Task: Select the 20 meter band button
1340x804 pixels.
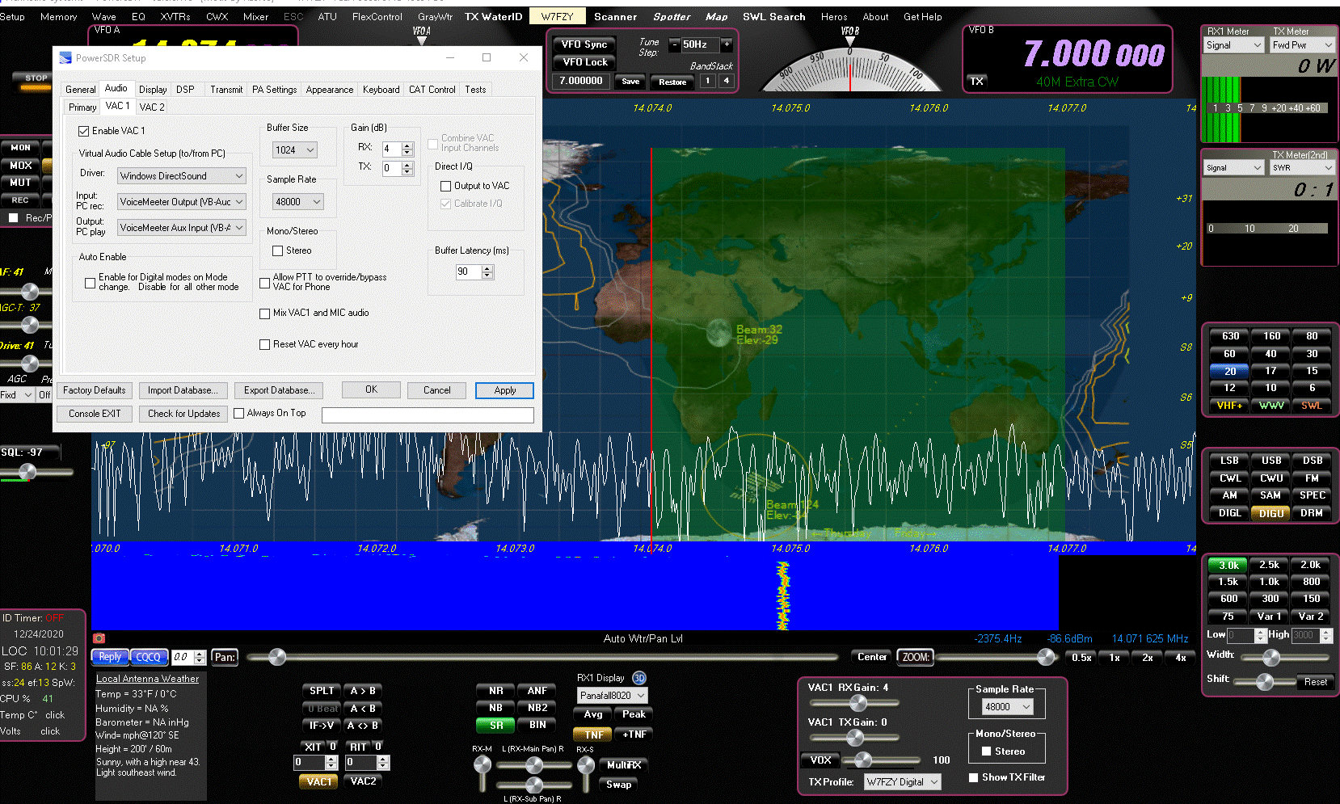Action: (x=1230, y=371)
